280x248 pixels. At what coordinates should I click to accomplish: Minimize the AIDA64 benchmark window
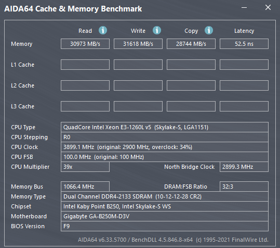(x=244, y=8)
